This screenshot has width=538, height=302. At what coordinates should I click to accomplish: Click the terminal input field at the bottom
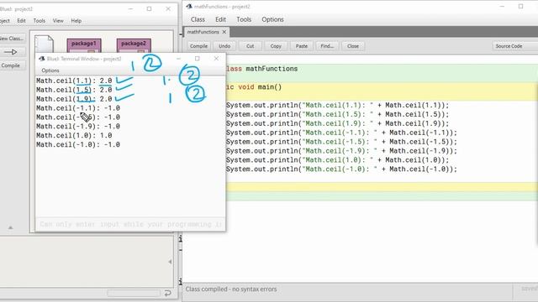click(x=130, y=224)
